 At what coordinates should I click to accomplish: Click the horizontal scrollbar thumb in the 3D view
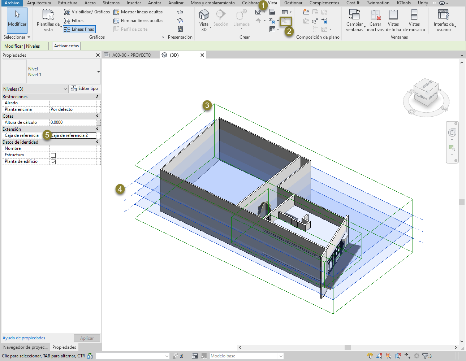pyautogui.click(x=348, y=347)
